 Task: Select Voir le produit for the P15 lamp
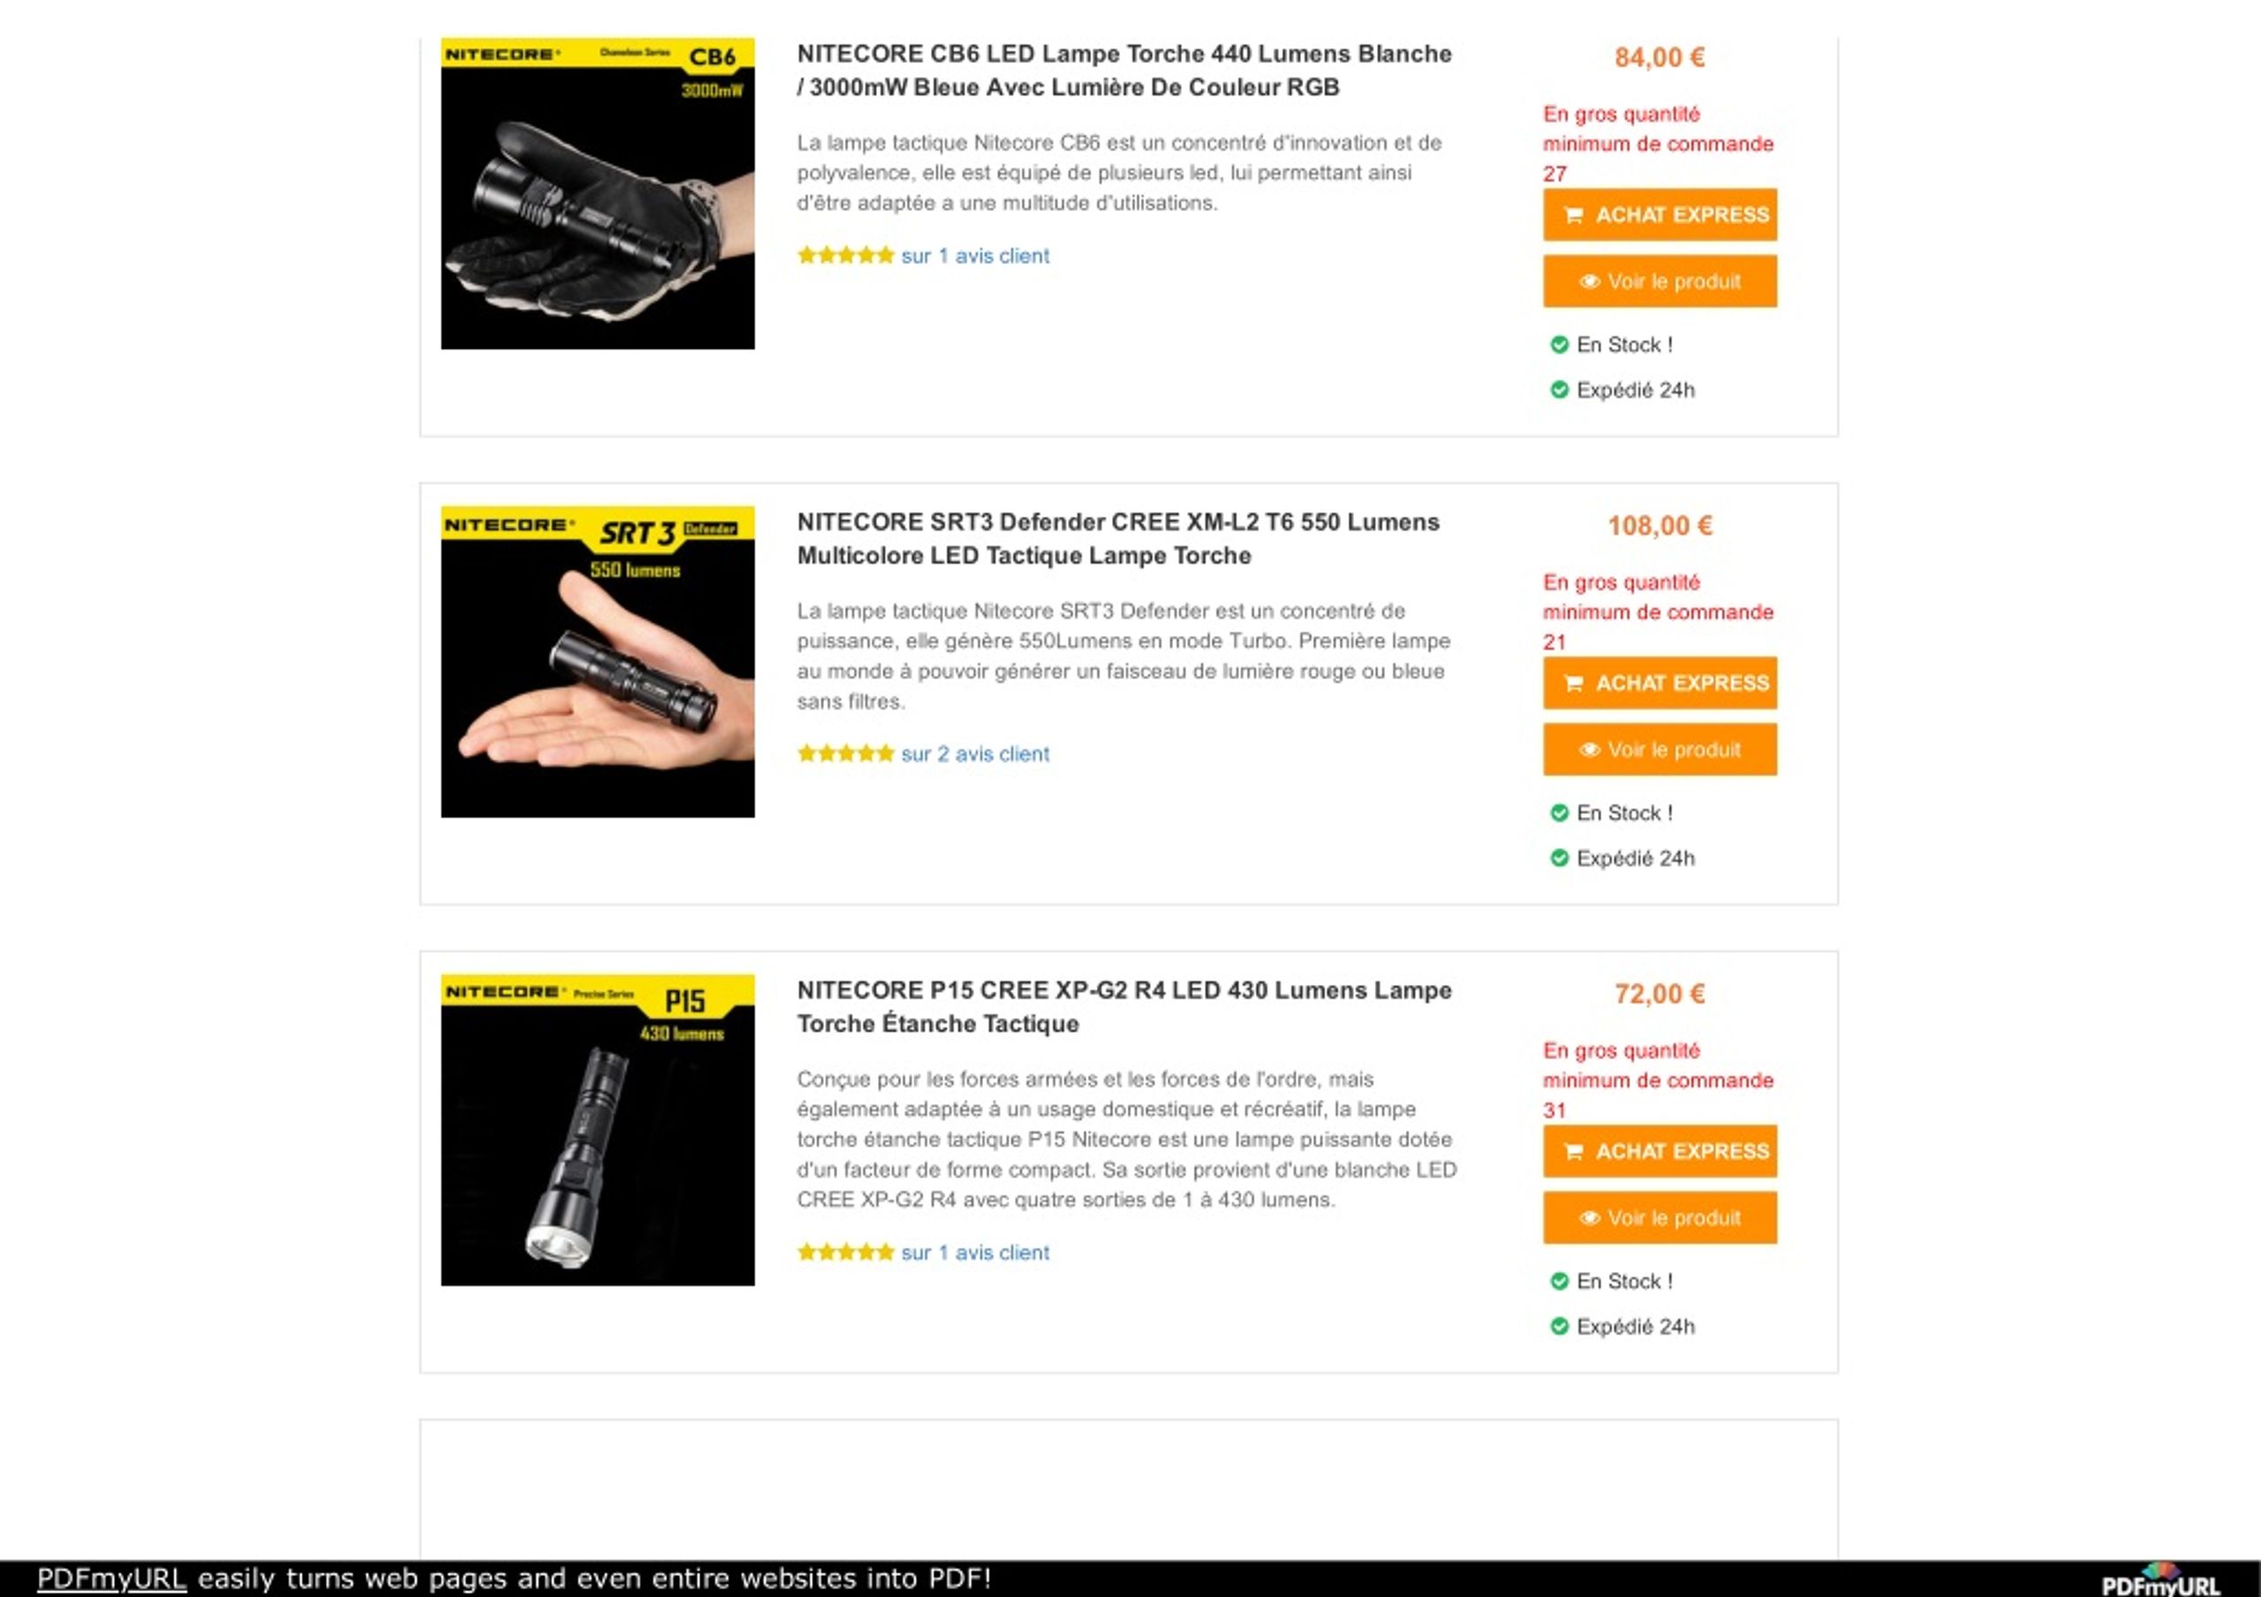pos(1660,1218)
